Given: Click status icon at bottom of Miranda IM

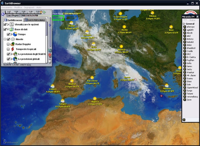Looking at the screenshot, I should [184, 120].
